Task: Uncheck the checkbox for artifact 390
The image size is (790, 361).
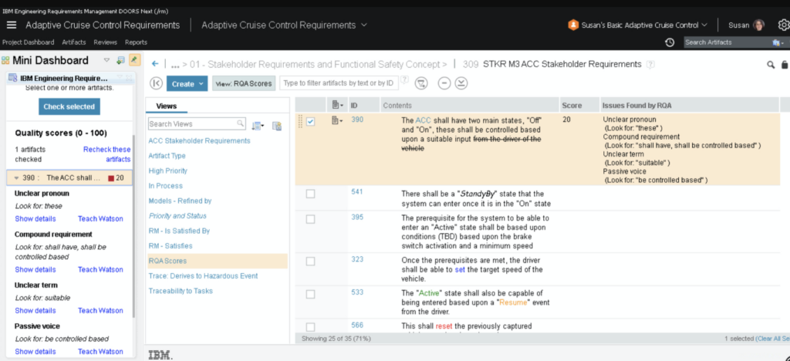Action: tap(310, 121)
